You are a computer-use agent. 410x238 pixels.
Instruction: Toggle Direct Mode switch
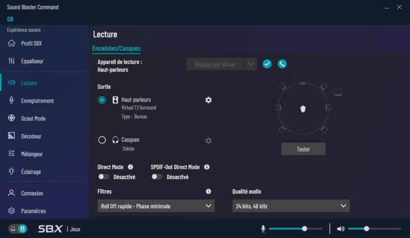pos(104,177)
